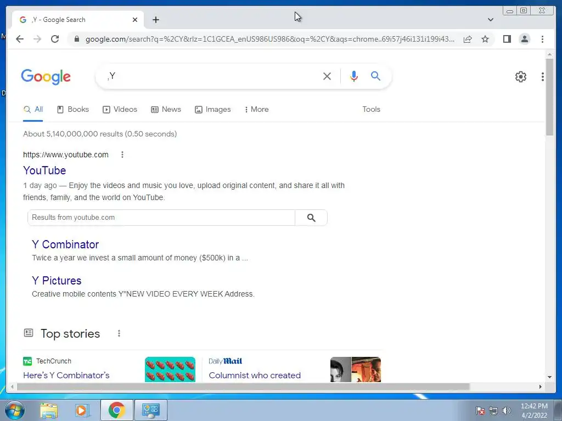The image size is (562, 421).
Task: Close the ',Y - Google Search' tab
Action: click(135, 20)
